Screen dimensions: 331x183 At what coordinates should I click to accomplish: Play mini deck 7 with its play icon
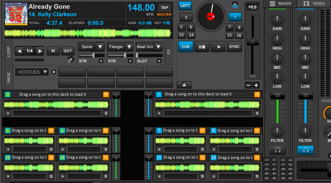(159, 149)
